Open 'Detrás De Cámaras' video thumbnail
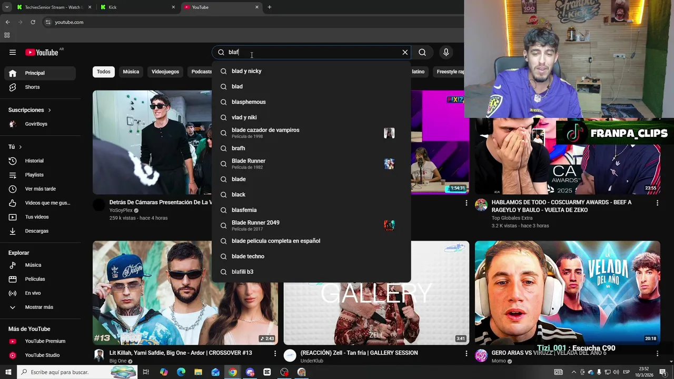The width and height of the screenshot is (674, 379). pyautogui.click(x=152, y=142)
